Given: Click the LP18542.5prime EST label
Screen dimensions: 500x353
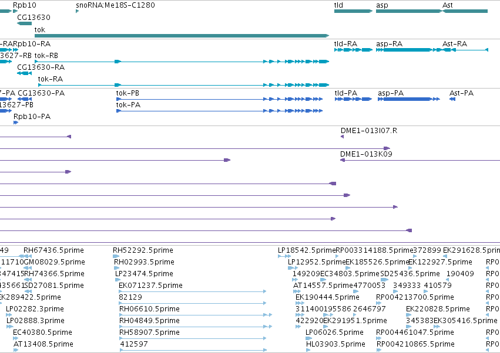Looking at the screenshot, I should coord(307,250).
